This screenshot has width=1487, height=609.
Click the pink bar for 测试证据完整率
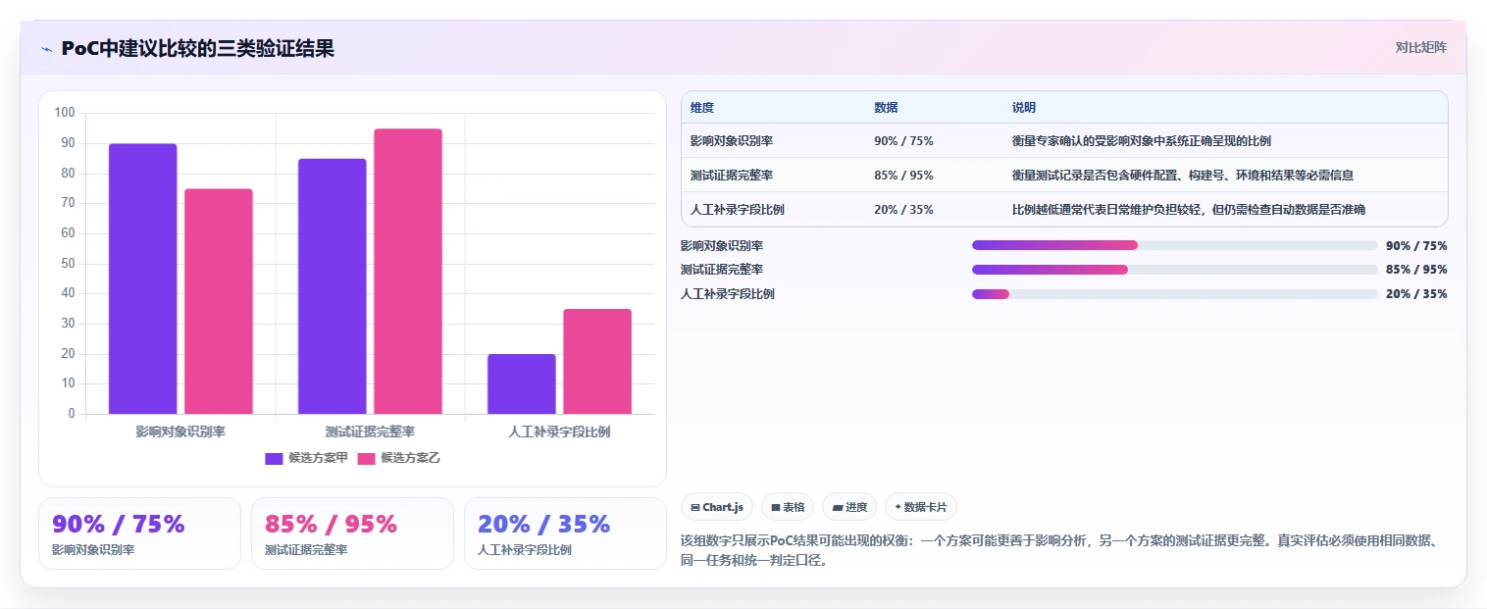point(408,271)
